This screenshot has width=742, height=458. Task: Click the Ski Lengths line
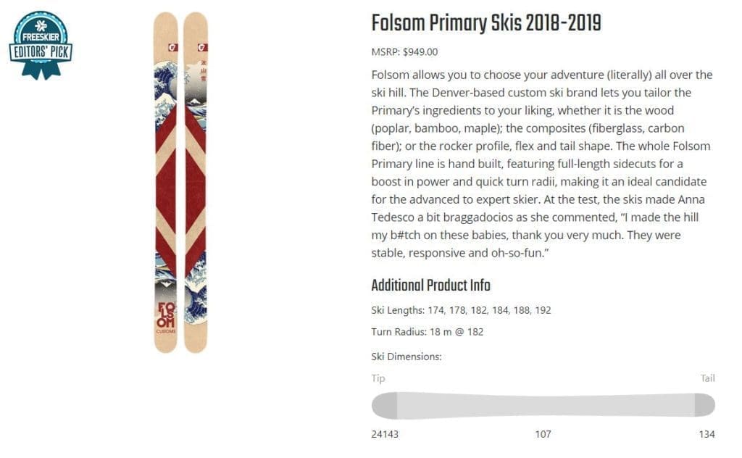[x=461, y=310]
